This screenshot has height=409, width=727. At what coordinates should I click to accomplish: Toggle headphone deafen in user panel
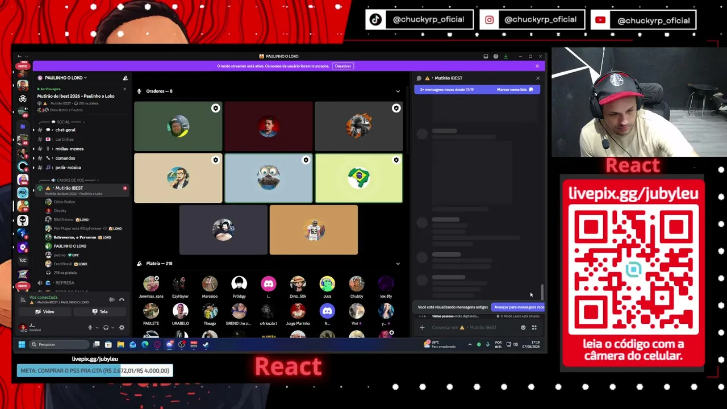pyautogui.click(x=106, y=328)
